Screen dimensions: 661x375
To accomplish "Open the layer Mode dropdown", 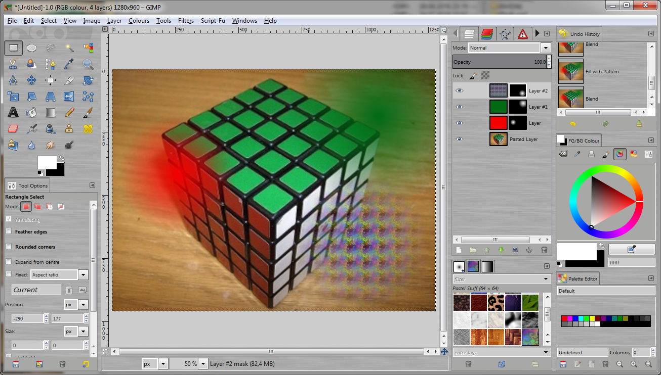I will 545,48.
